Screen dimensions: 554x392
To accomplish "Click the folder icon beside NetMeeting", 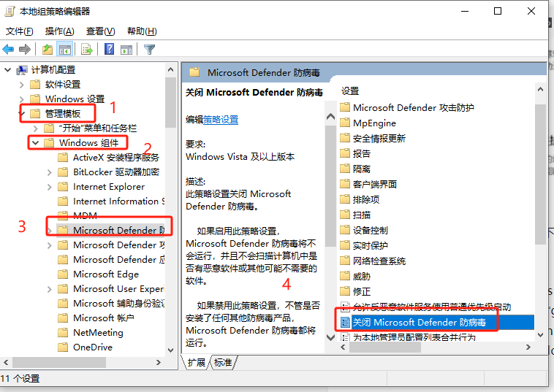I will 63,332.
